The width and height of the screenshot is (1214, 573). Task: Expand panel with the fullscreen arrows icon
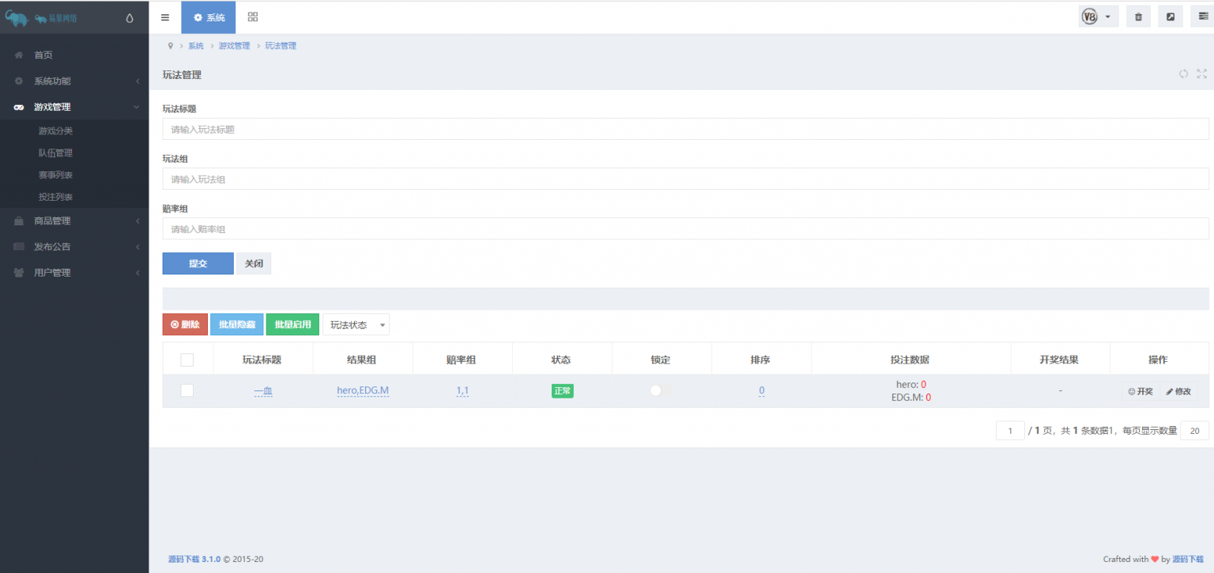(1201, 74)
